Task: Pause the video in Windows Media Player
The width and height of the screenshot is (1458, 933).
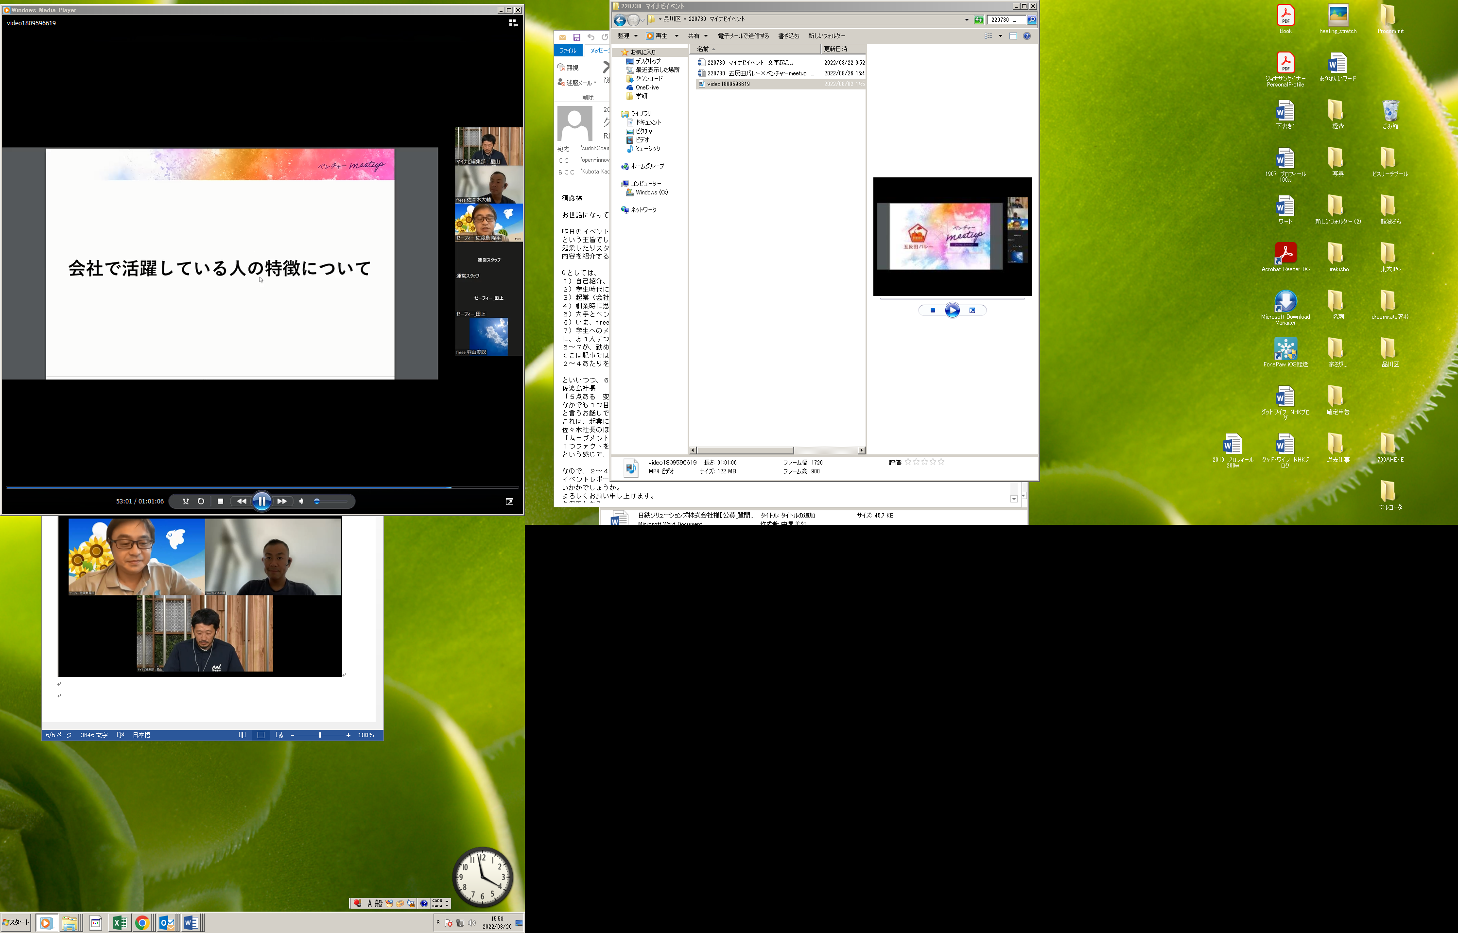Action: 261,501
